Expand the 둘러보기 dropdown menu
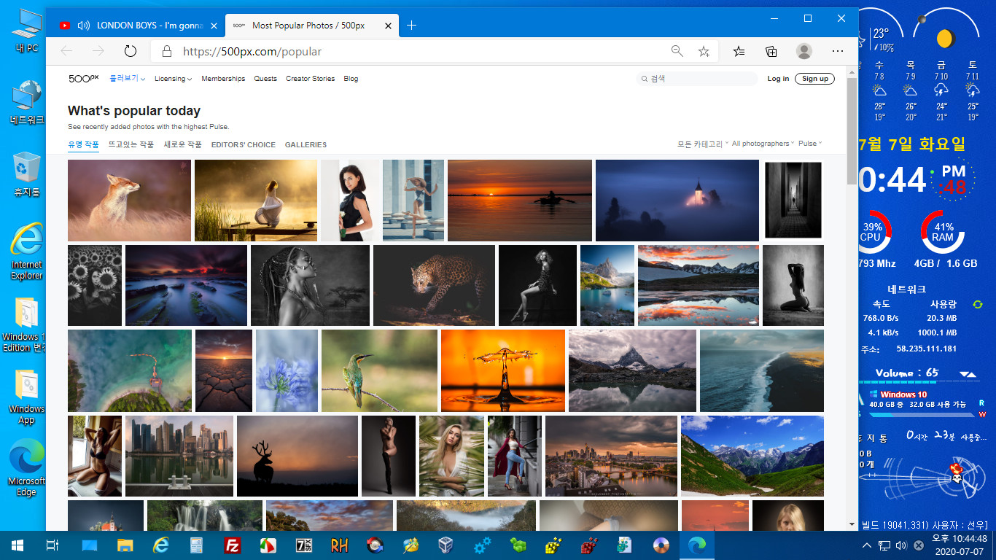This screenshot has height=560, width=996. pos(127,79)
